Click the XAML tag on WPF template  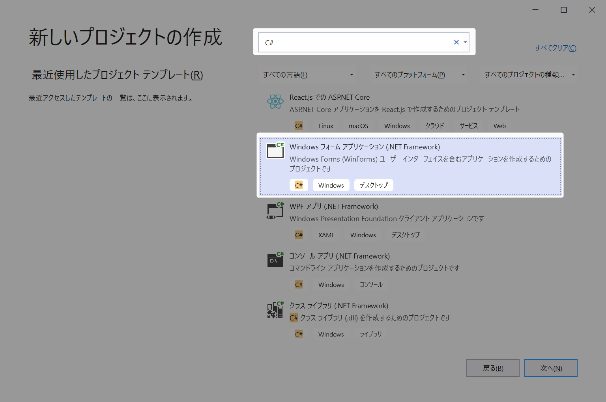pyautogui.click(x=326, y=235)
